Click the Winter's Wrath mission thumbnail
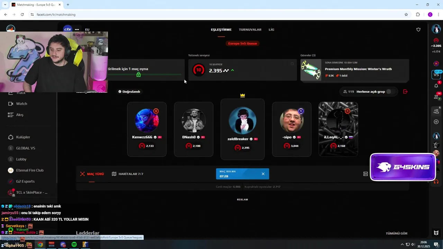This screenshot has width=443, height=249. tap(311, 70)
